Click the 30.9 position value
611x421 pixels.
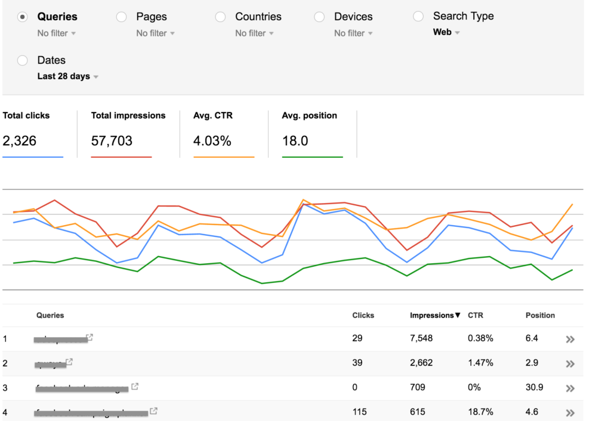coord(534,387)
